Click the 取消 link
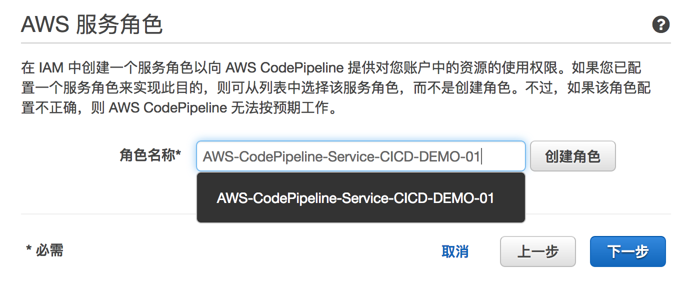 [x=455, y=251]
